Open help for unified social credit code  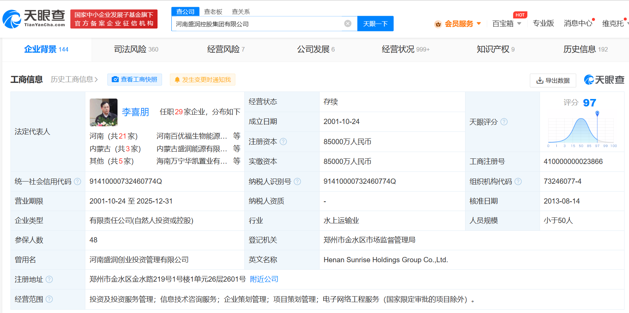(77, 182)
